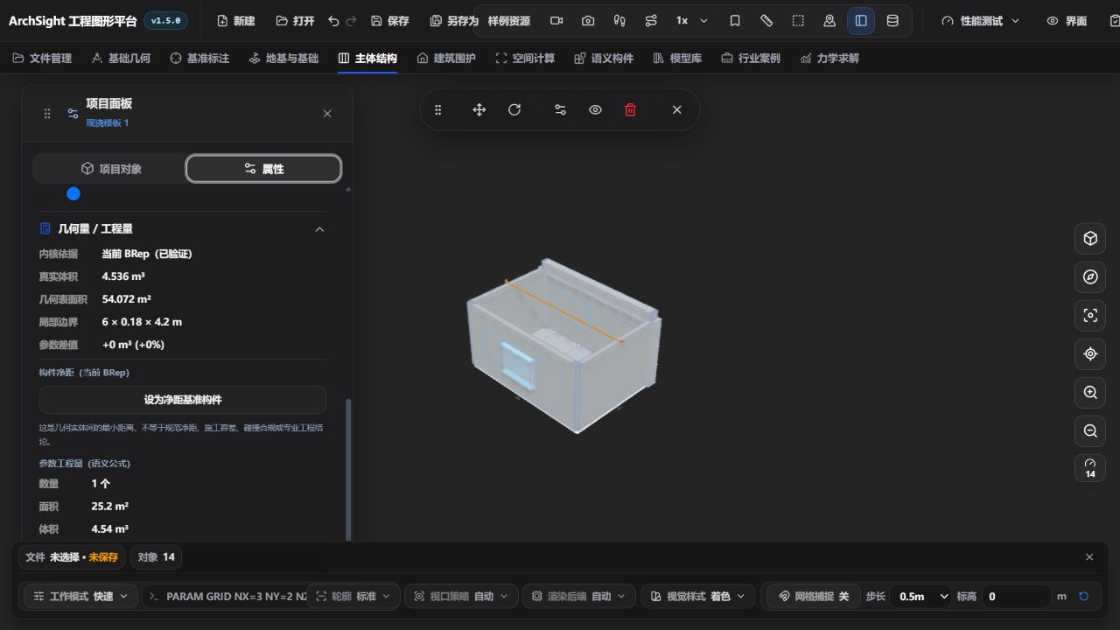This screenshot has height=630, width=1120.
Task: Click the 保存 button
Action: point(389,21)
